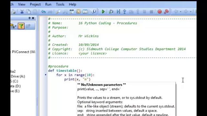Click the Step Into debug icon
The image size is (207, 116).
point(125,12)
